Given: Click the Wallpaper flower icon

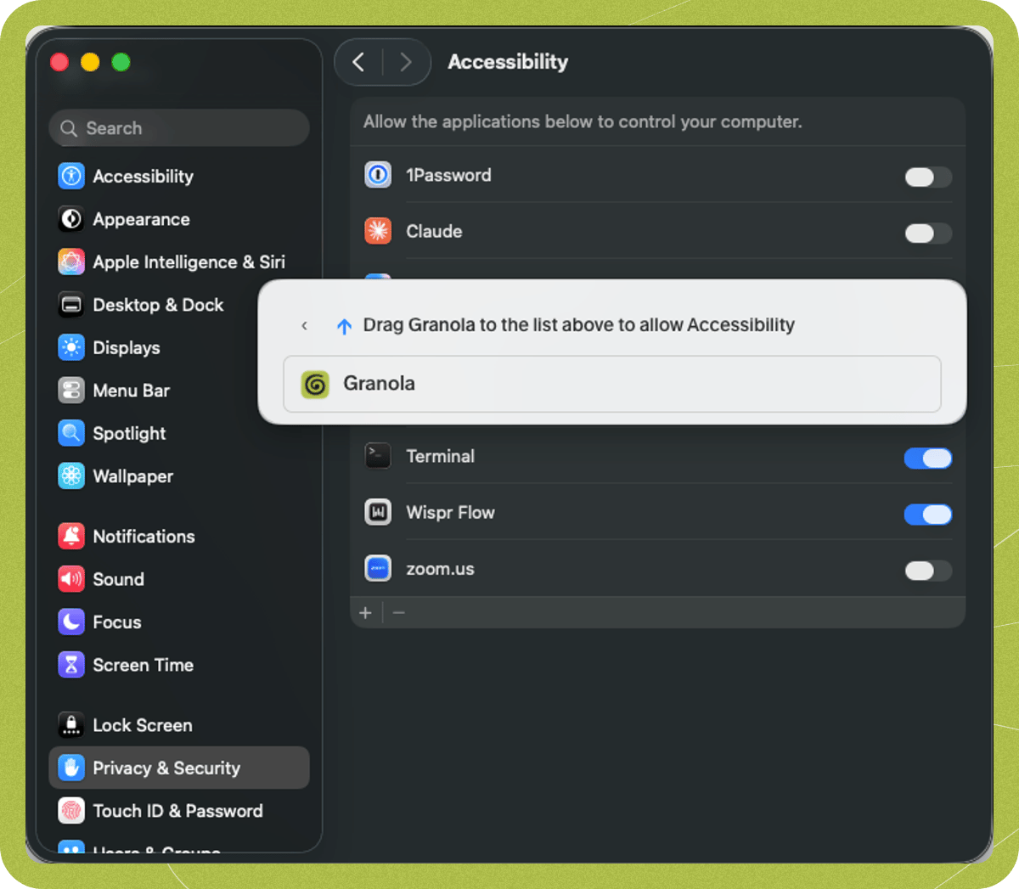Looking at the screenshot, I should coord(71,476).
